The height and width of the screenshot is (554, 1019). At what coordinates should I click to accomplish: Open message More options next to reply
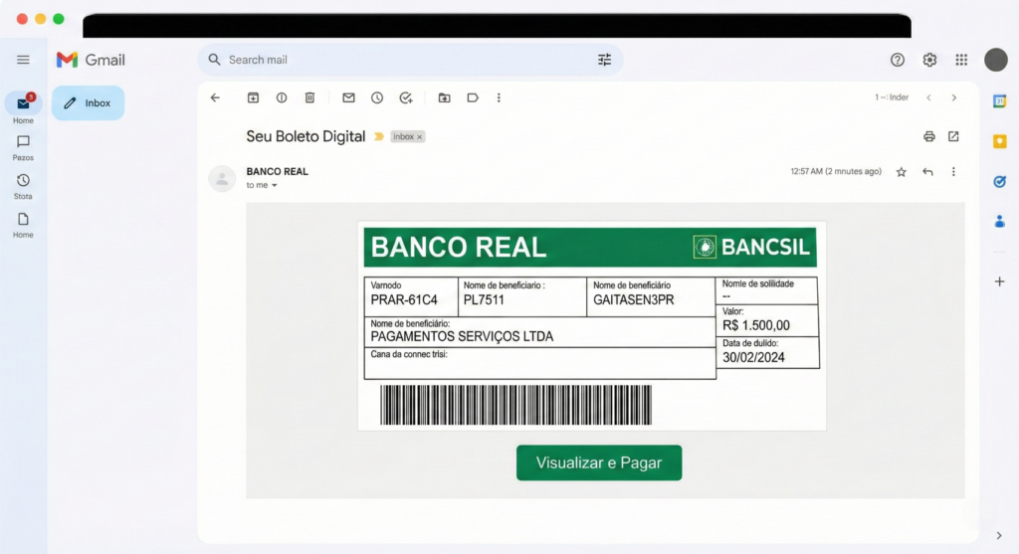(x=953, y=172)
